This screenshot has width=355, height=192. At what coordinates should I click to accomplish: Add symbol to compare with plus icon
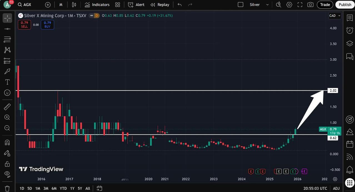tap(48, 5)
